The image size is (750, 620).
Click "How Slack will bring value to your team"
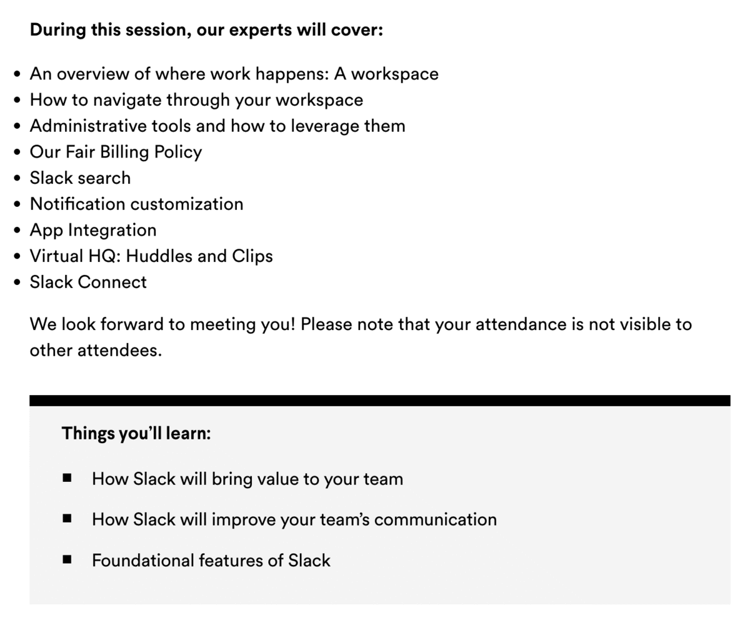[247, 479]
